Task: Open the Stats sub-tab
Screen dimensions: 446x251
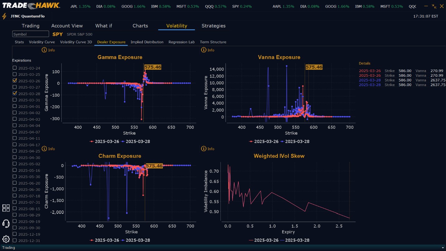Action: click(x=19, y=42)
